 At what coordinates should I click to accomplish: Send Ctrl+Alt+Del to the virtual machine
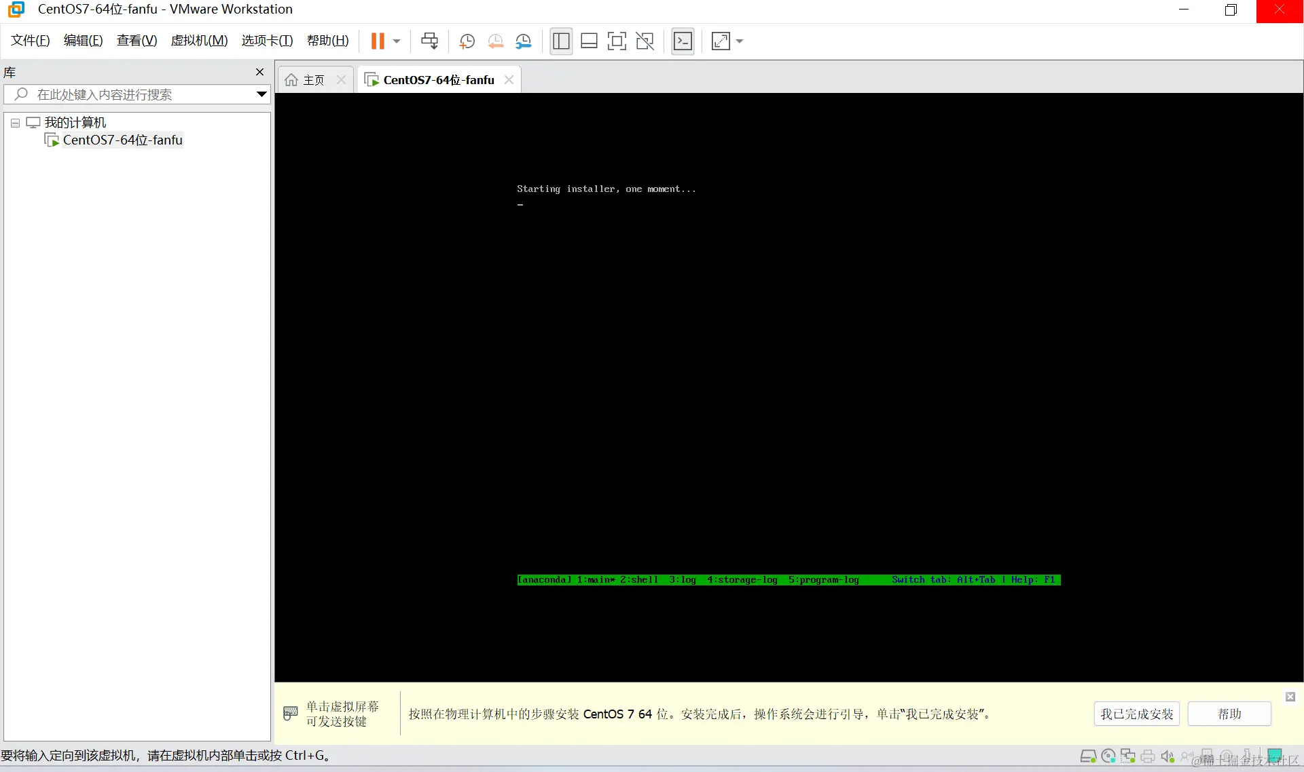429,41
